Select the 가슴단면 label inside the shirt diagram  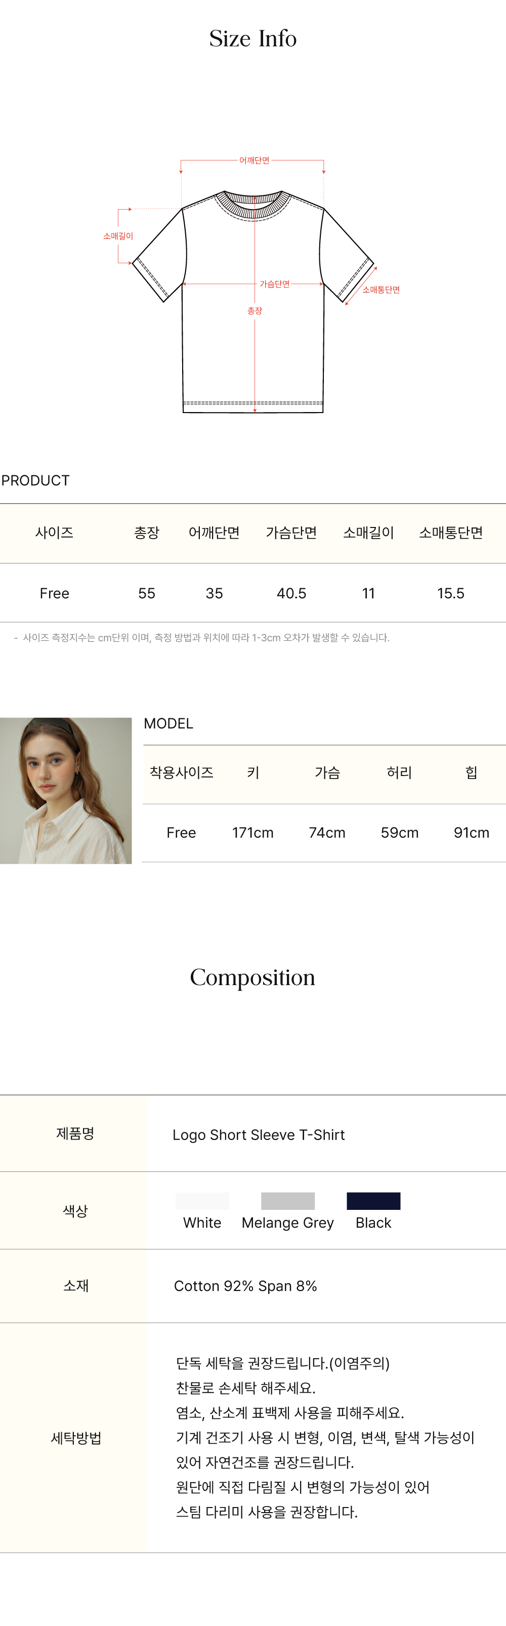point(274,284)
